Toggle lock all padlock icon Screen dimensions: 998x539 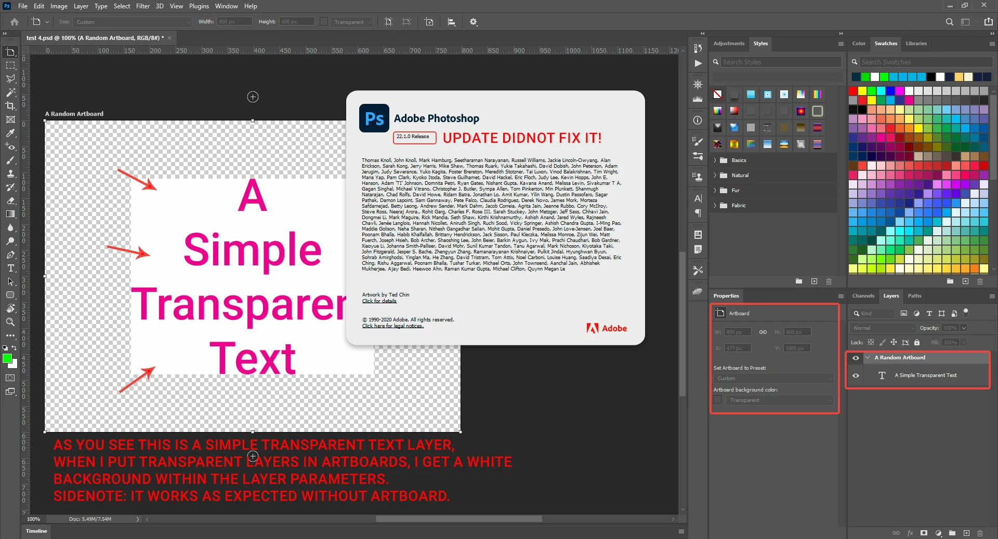click(x=917, y=342)
